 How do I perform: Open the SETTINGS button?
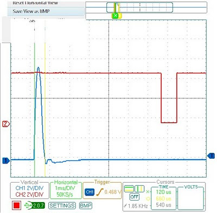point(62,205)
